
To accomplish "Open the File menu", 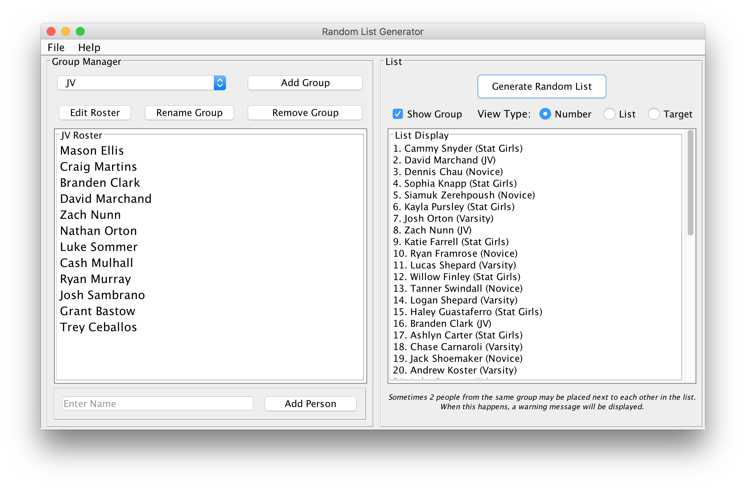I will tap(56, 47).
